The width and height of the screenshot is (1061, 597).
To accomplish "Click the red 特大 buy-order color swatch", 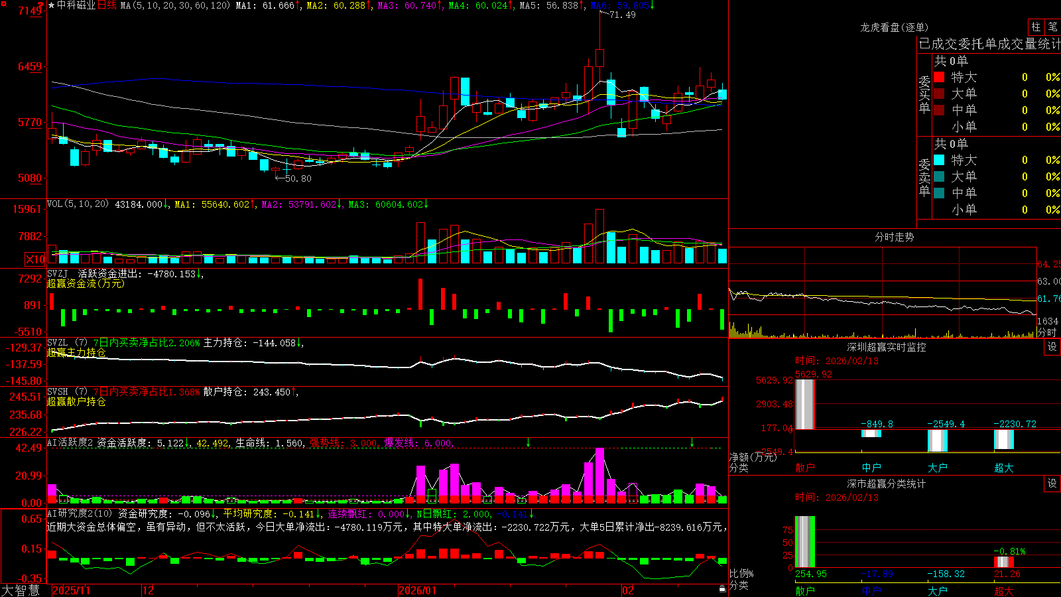I will click(939, 77).
